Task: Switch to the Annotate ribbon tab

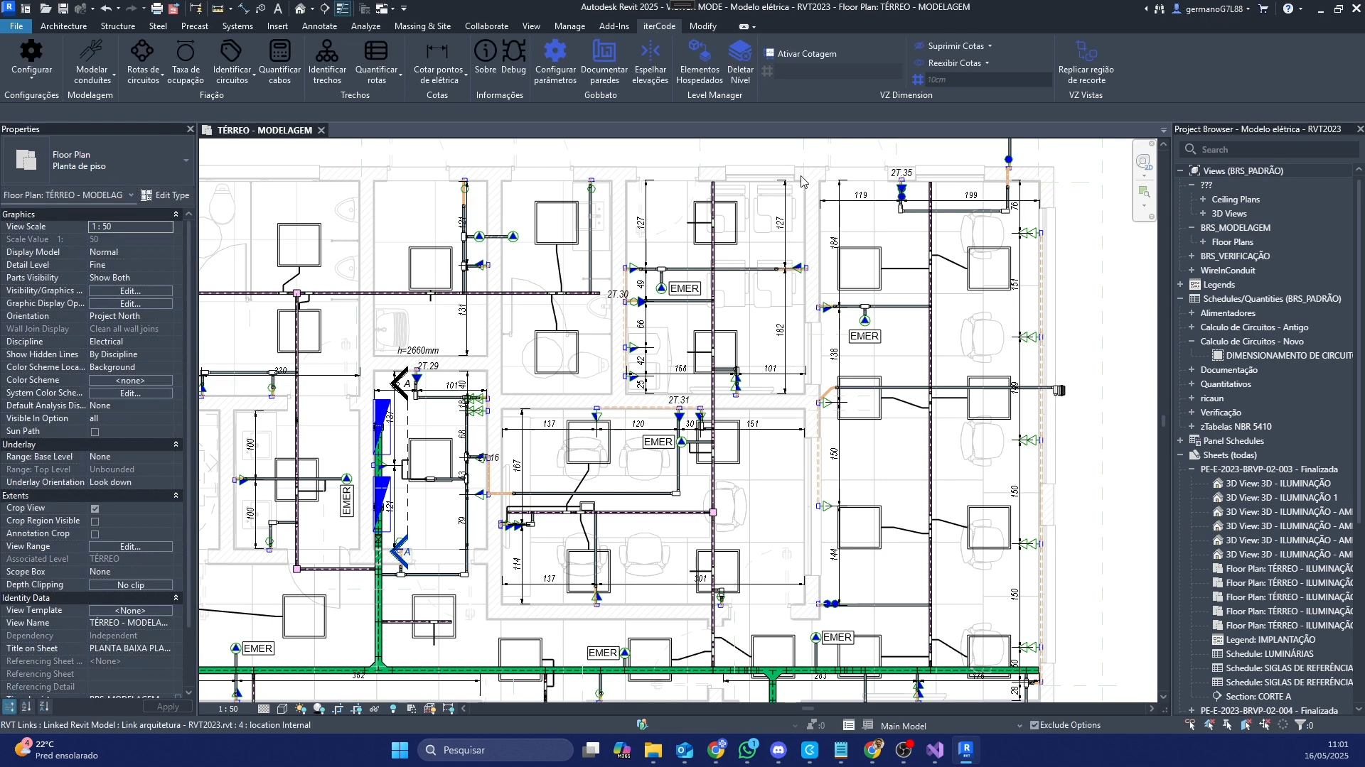Action: [x=319, y=26]
